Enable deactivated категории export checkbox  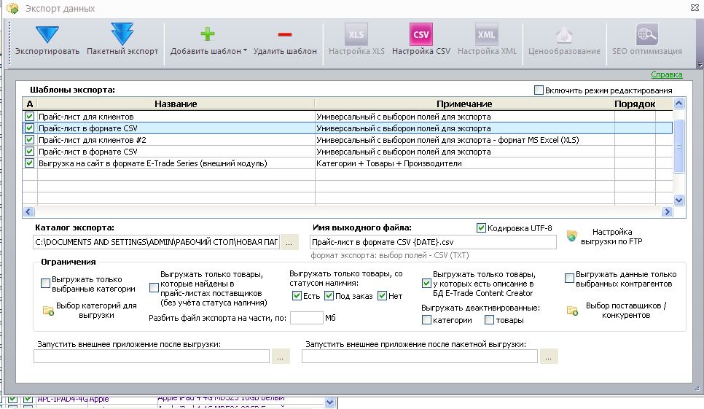click(426, 319)
